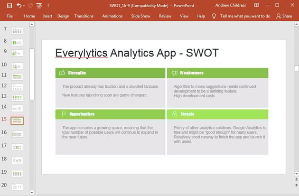This screenshot has width=299, height=196.
Task: Open the Ribbon Display Options button
Action: tap(256, 5)
